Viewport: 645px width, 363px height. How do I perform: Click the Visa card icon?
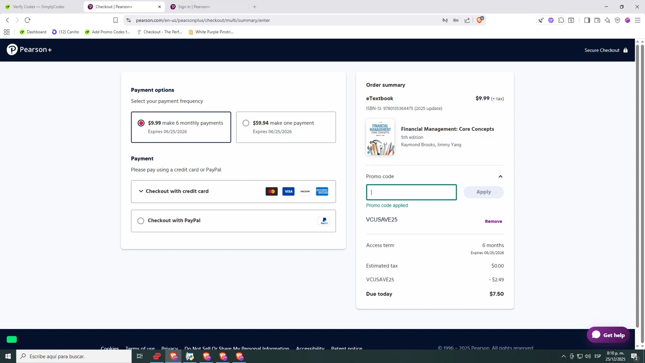coord(289,191)
